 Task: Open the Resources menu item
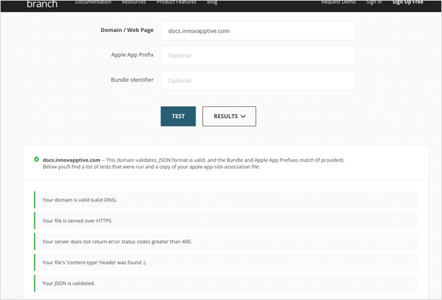134,3
